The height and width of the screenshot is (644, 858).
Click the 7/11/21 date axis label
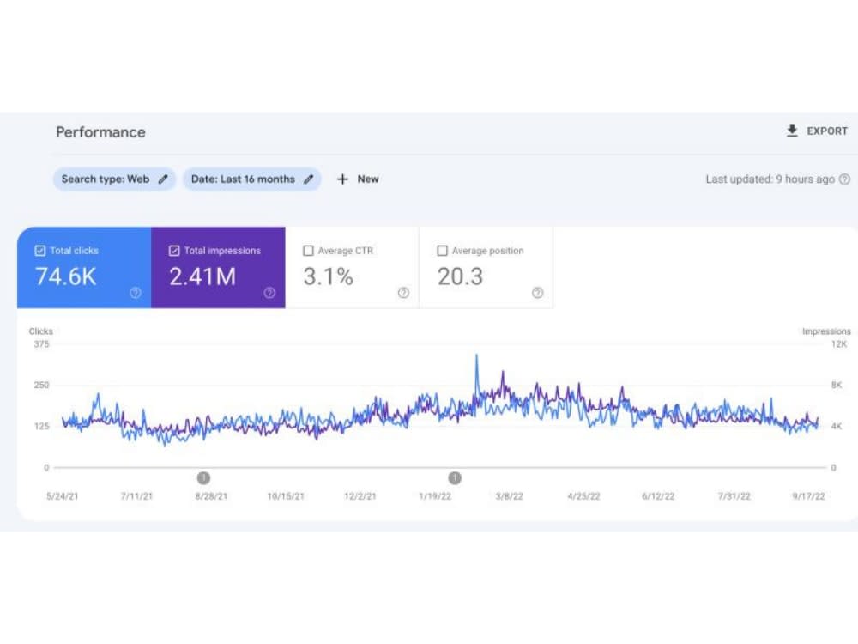[x=136, y=496]
